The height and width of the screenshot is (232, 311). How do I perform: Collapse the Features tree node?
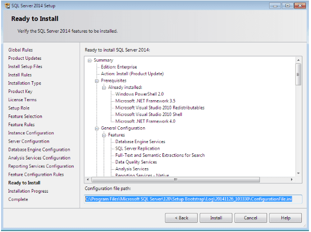coord(103,135)
